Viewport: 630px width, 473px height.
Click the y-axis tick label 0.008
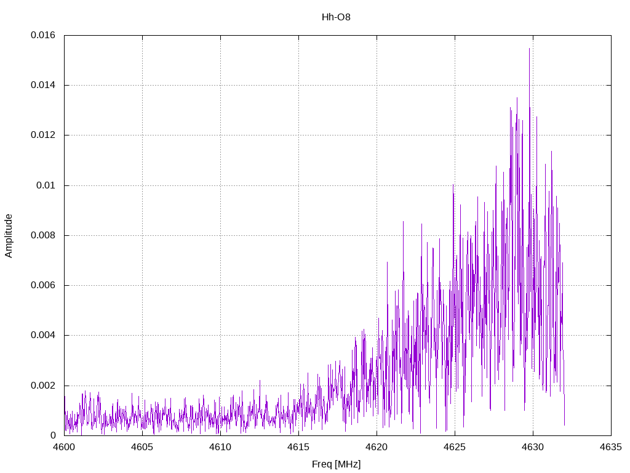(x=43, y=235)
